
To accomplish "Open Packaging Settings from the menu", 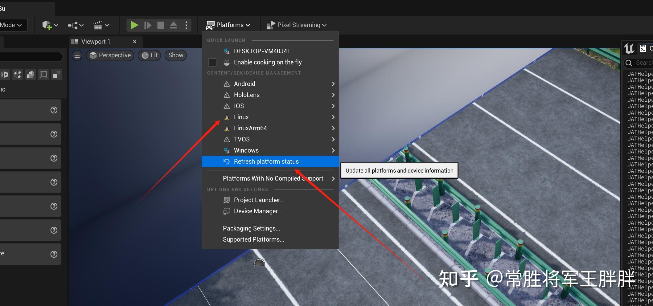I will [x=251, y=228].
